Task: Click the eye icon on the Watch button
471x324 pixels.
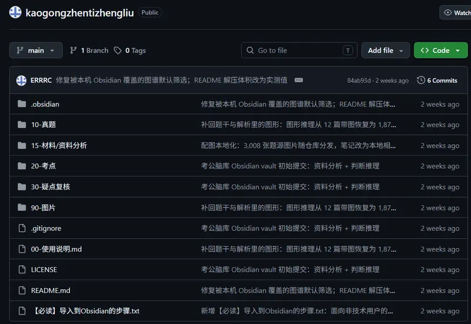Action: [x=447, y=12]
